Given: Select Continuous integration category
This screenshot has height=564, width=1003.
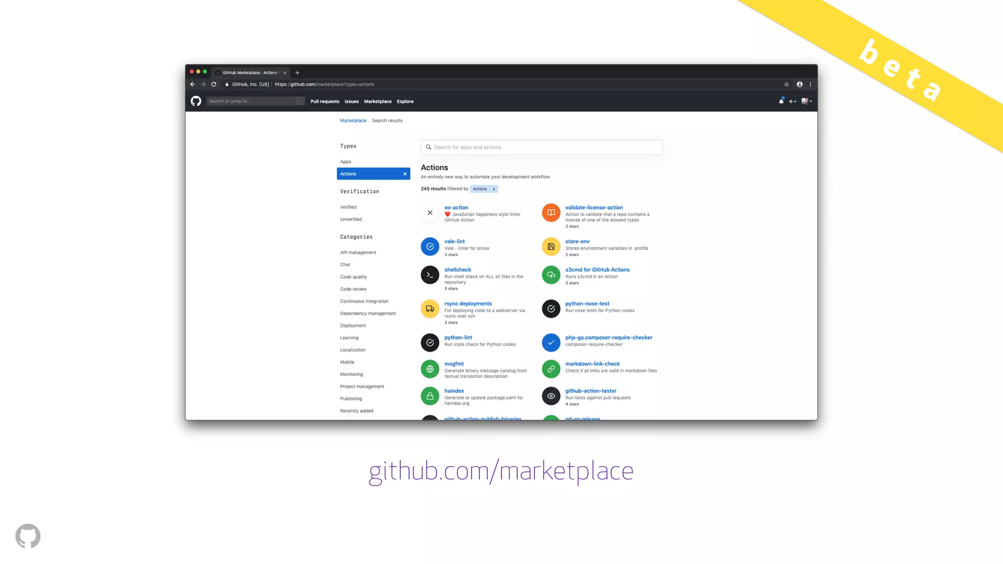Looking at the screenshot, I should 364,302.
